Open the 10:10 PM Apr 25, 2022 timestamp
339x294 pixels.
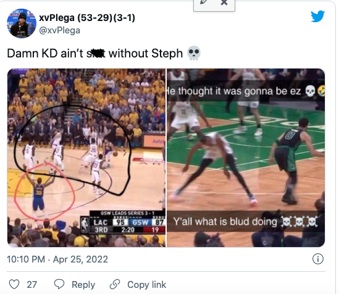pos(57,259)
